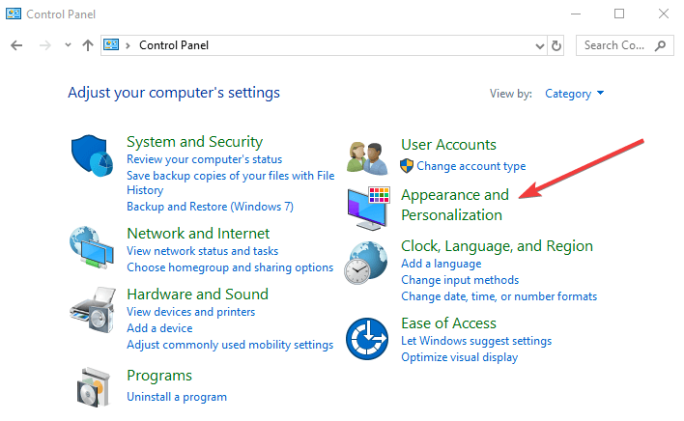The height and width of the screenshot is (421, 684).
Task: Click the Ease of Access icon
Action: 367,339
